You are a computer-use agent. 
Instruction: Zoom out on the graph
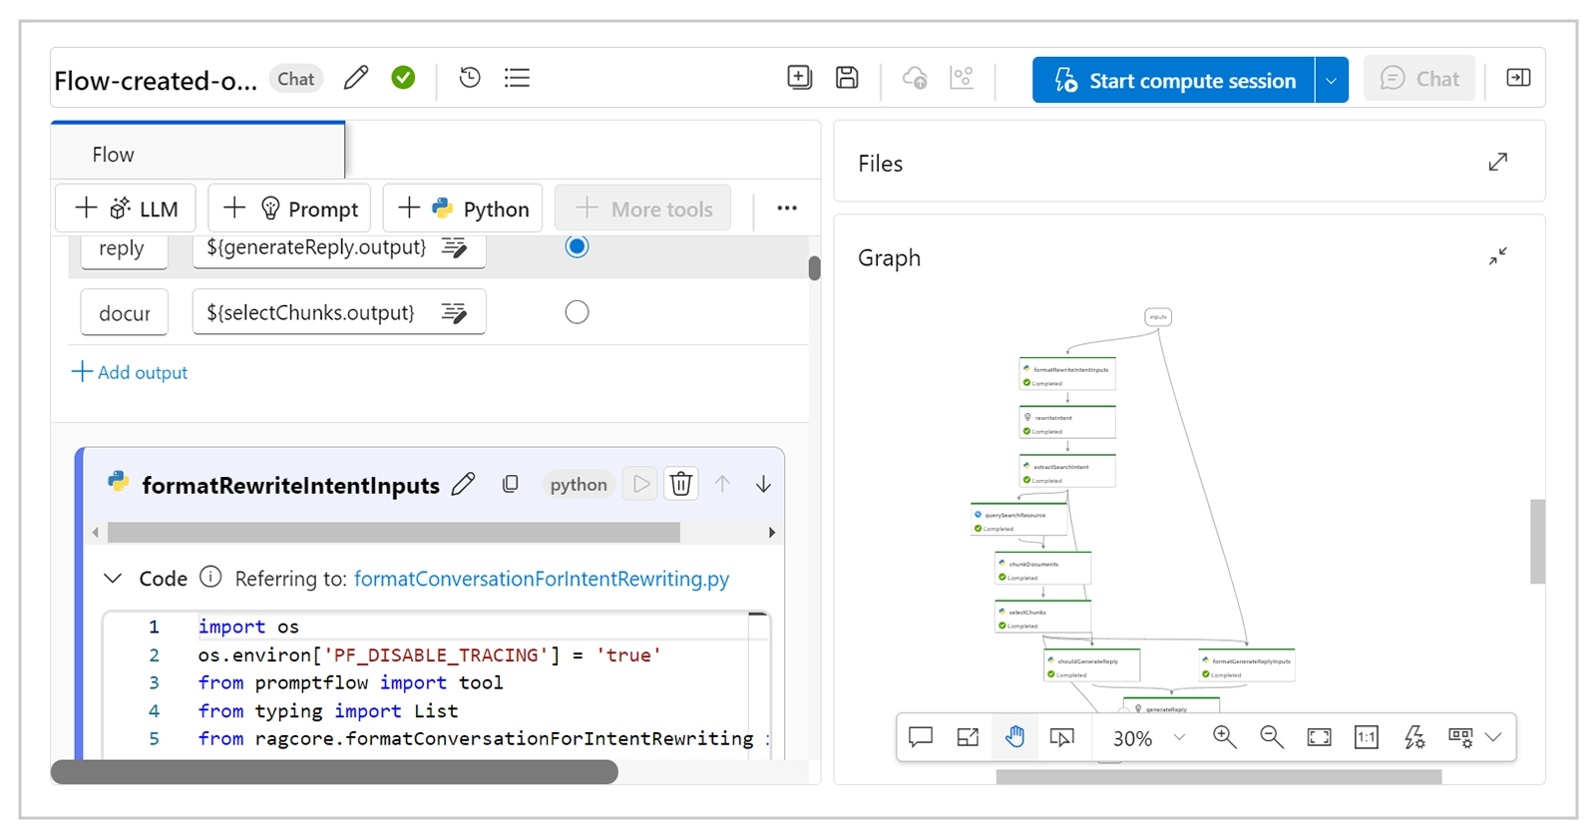1272,737
